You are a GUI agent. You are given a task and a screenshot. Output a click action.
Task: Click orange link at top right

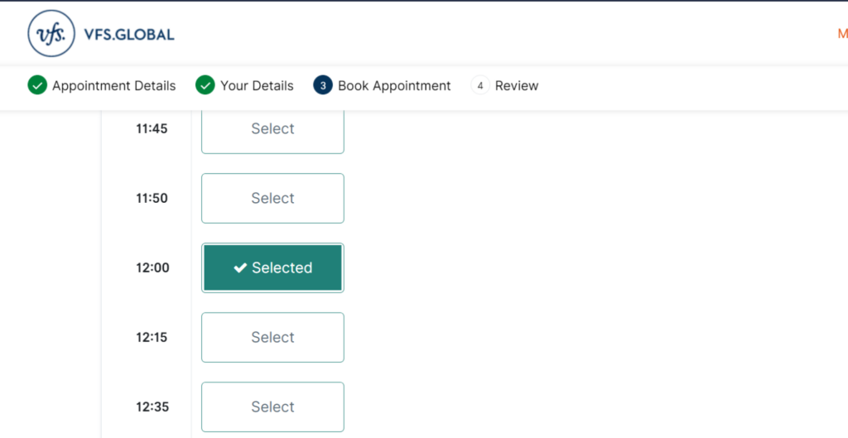842,34
